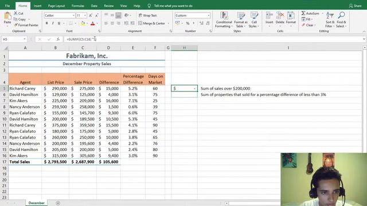Open the font size dropdown
This screenshot has height=206, width=367.
[x=85, y=15]
